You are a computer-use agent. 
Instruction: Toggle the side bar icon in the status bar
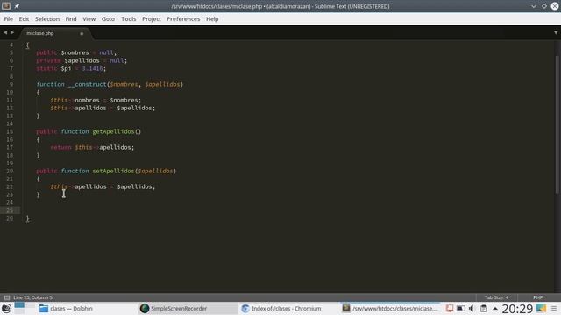click(7, 297)
